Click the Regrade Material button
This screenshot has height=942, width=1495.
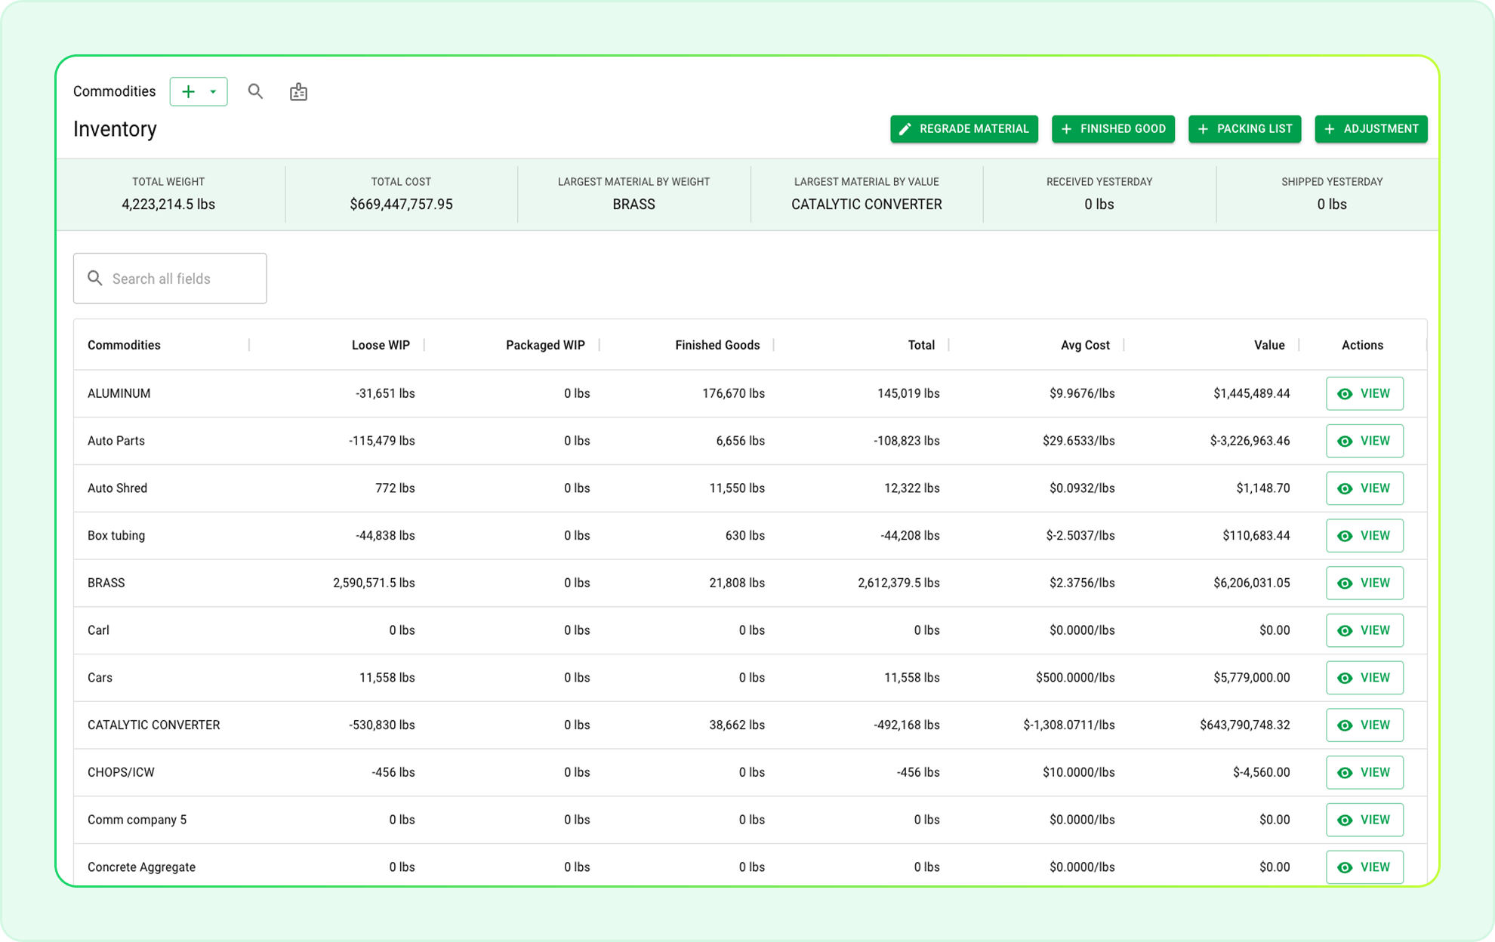click(963, 129)
